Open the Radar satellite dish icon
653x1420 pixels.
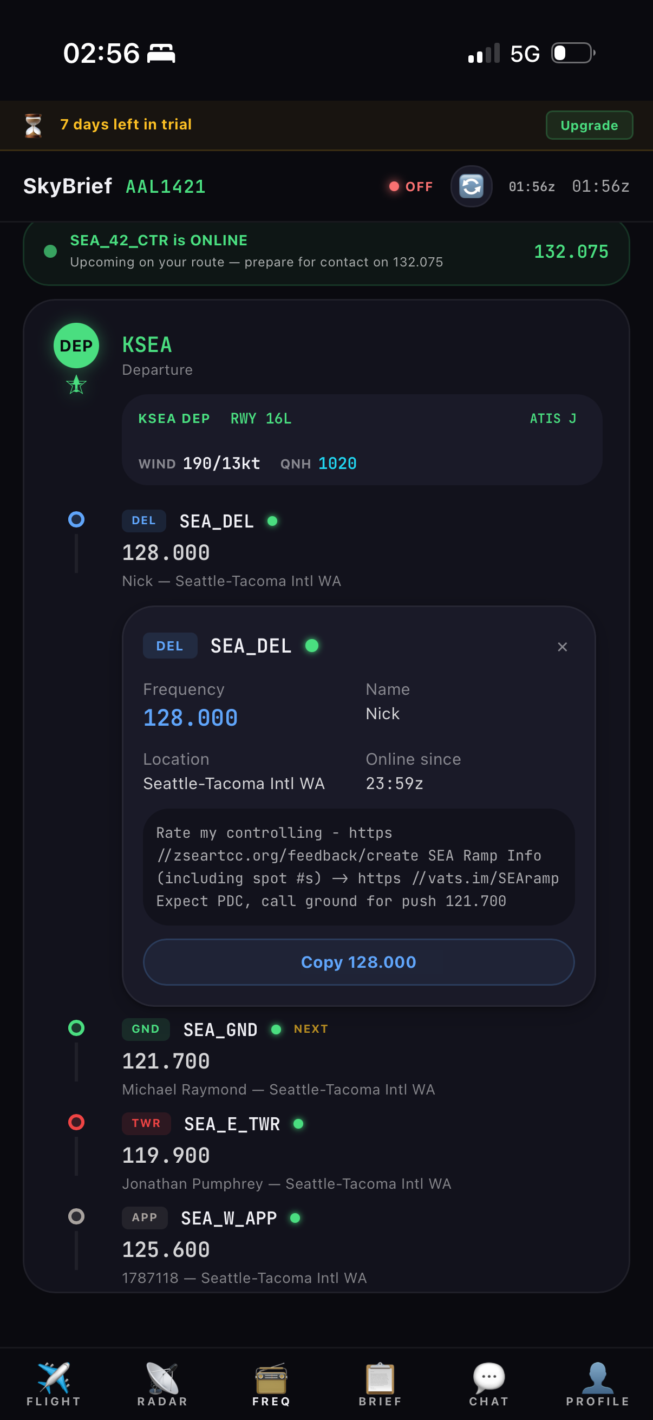coord(162,1377)
